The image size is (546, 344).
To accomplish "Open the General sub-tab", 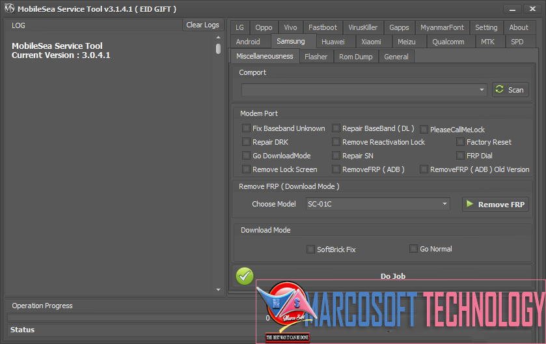I will pos(396,57).
